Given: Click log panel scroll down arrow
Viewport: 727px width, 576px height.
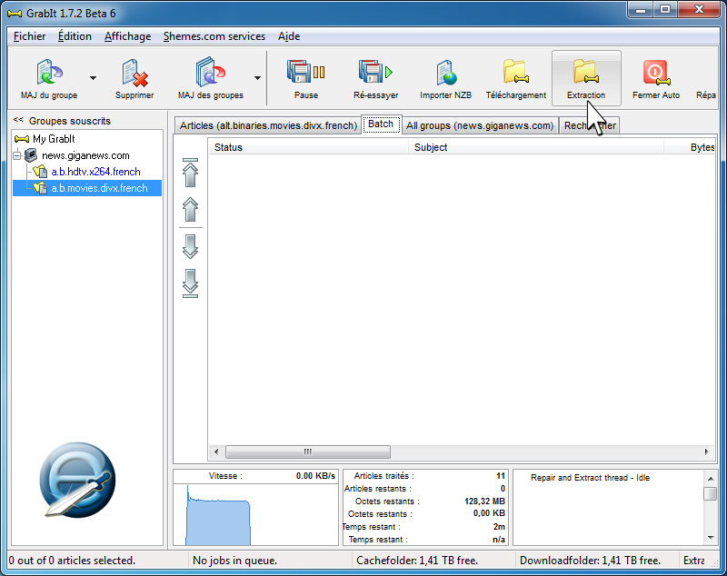Looking at the screenshot, I should pos(711,538).
